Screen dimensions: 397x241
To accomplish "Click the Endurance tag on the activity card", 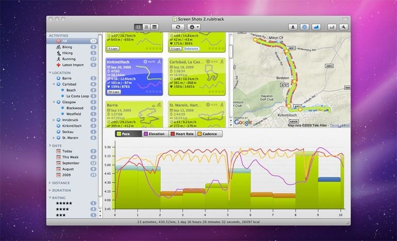I will pyautogui.click(x=190, y=49).
